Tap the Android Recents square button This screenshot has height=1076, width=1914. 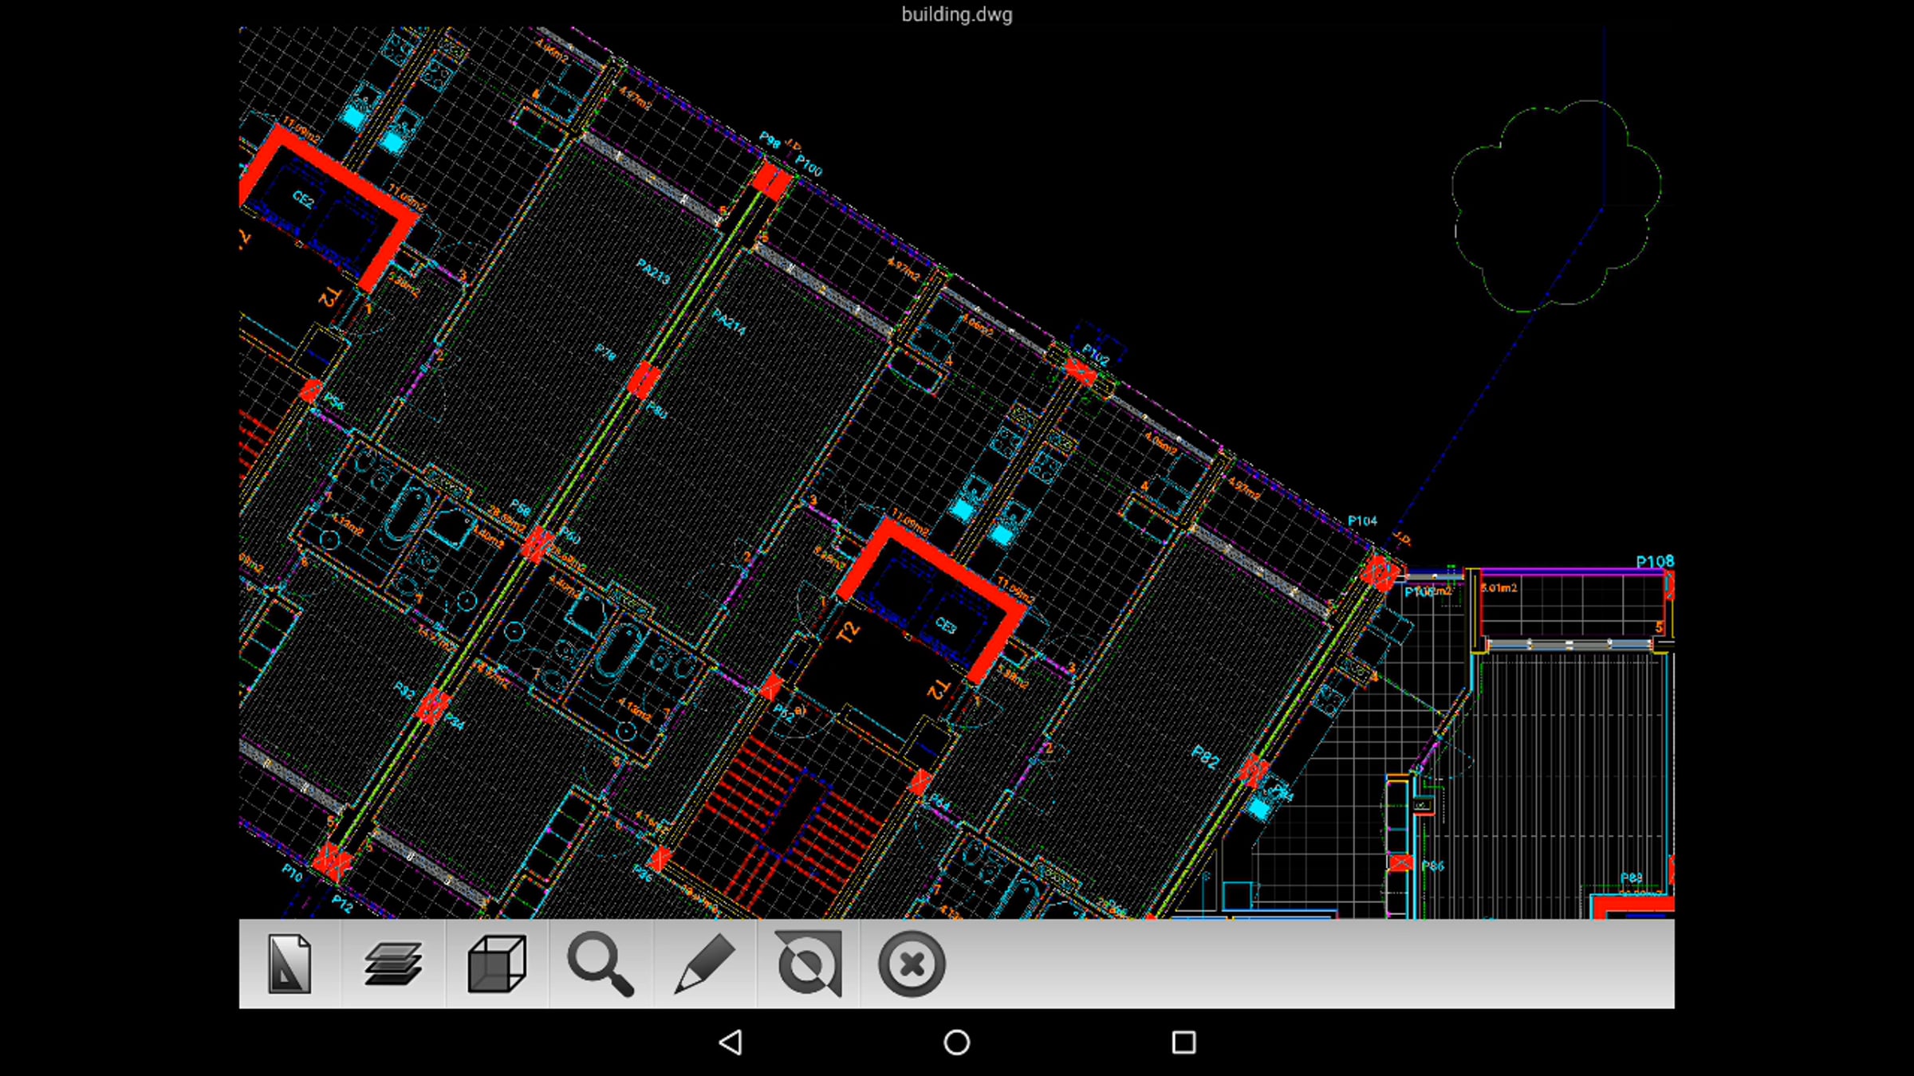pyautogui.click(x=1183, y=1042)
